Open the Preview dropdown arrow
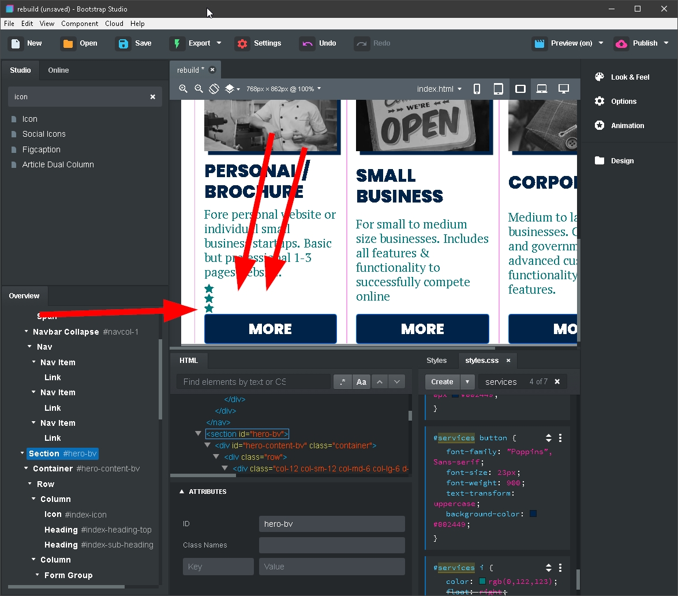This screenshot has width=678, height=596. [x=601, y=43]
